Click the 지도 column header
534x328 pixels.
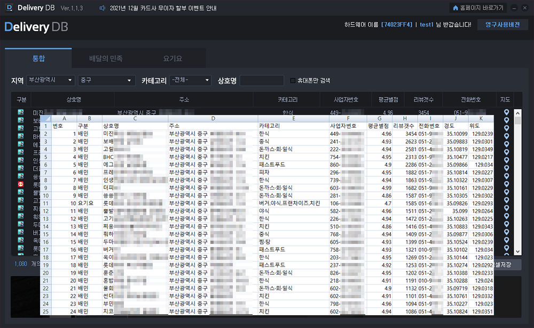pos(505,100)
